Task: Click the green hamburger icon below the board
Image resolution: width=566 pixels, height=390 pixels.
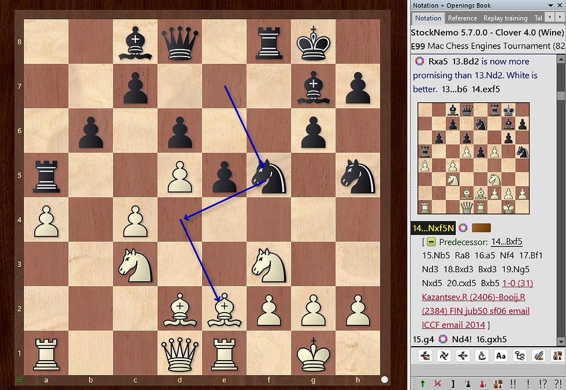Action: (20, 380)
